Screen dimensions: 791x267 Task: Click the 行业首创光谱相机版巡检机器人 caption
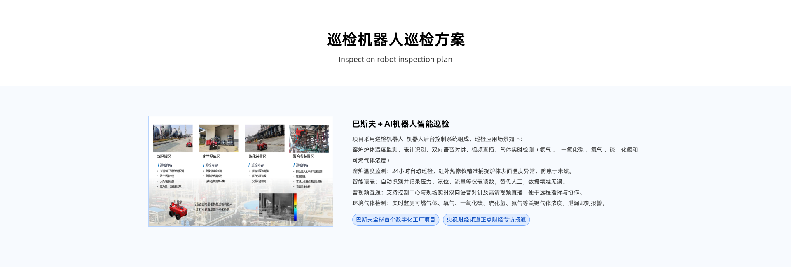tap(213, 204)
